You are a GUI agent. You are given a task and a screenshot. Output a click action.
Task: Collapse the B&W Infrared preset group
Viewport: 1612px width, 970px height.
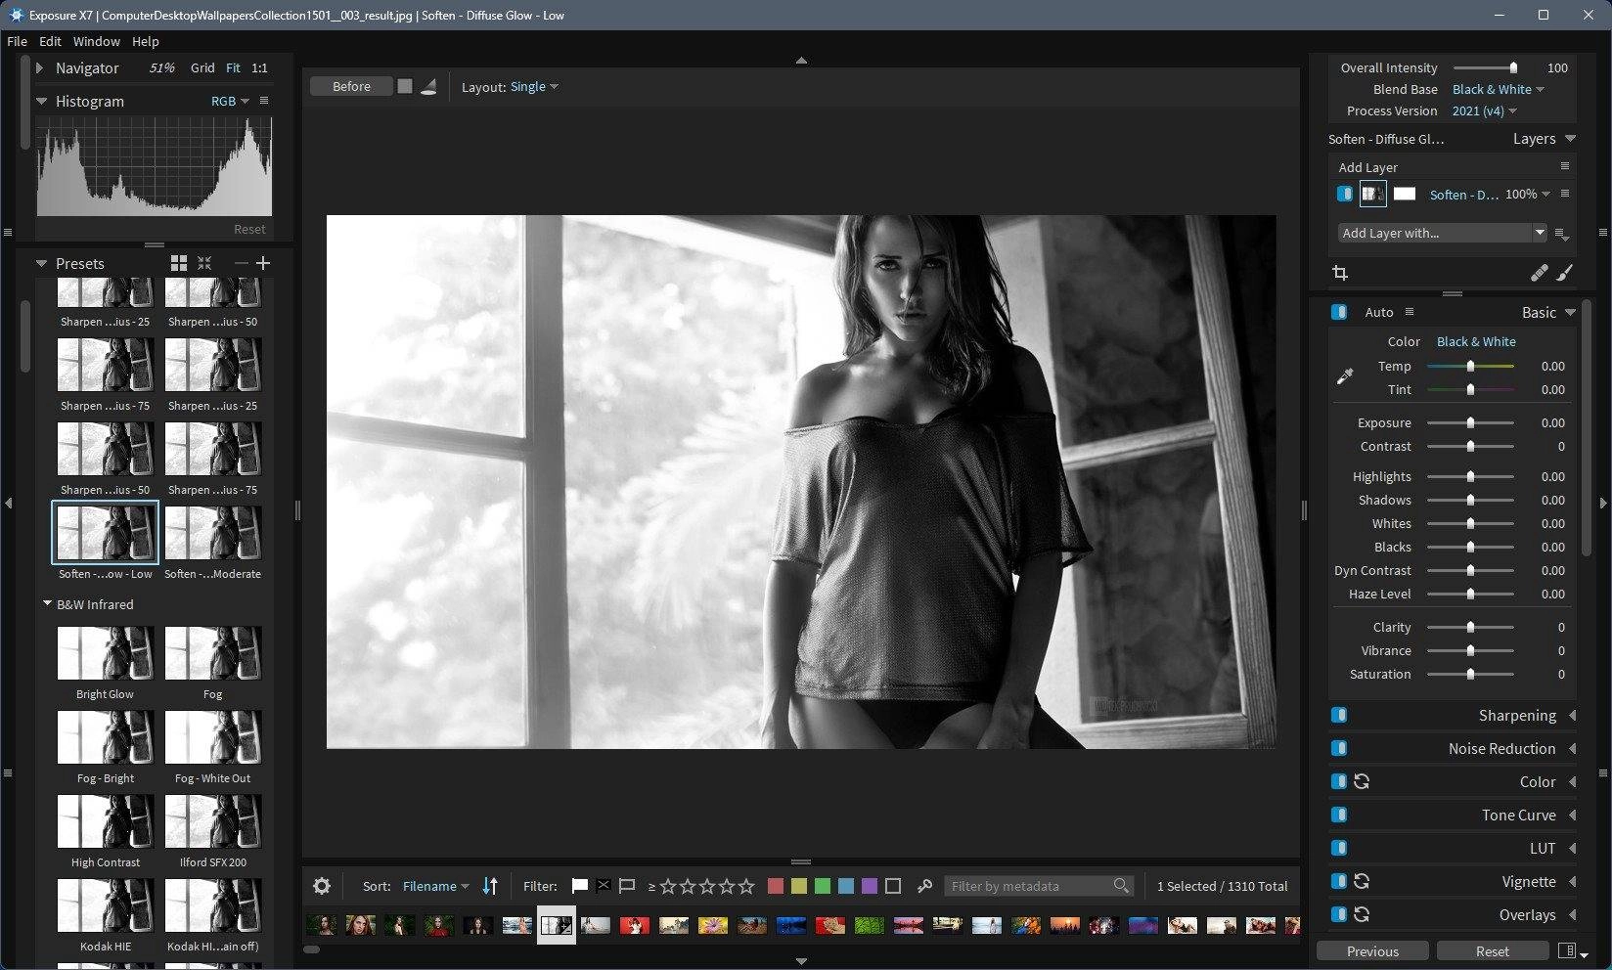pos(47,604)
